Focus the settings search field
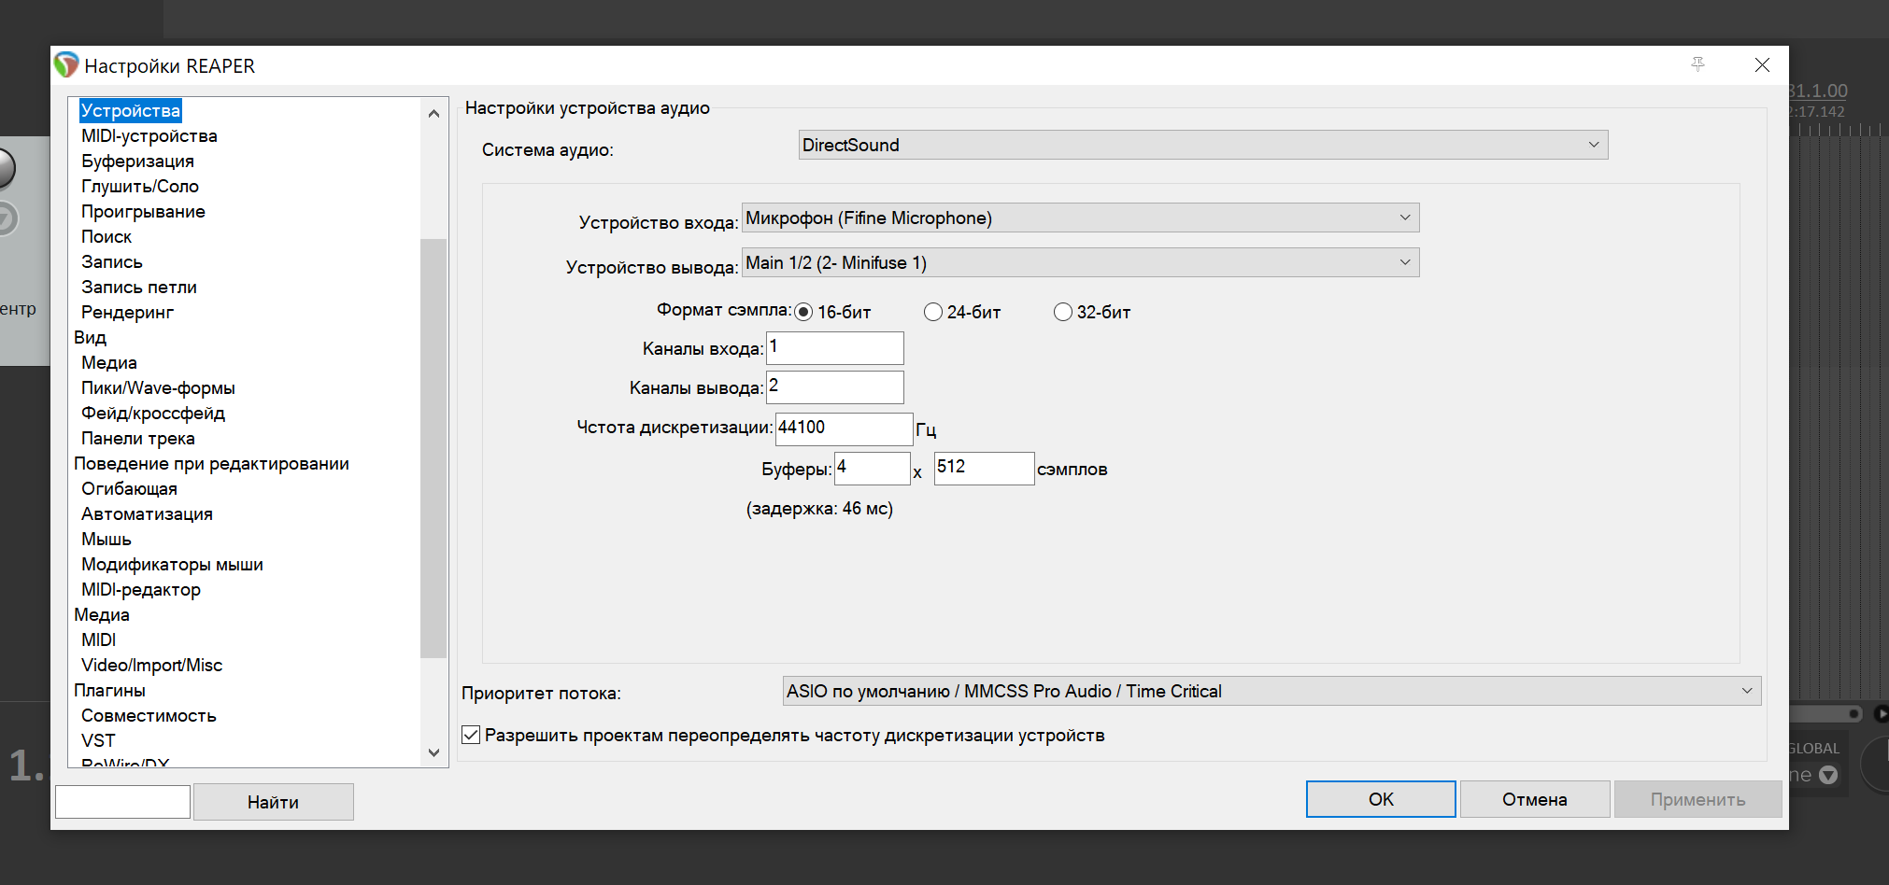 pos(122,802)
